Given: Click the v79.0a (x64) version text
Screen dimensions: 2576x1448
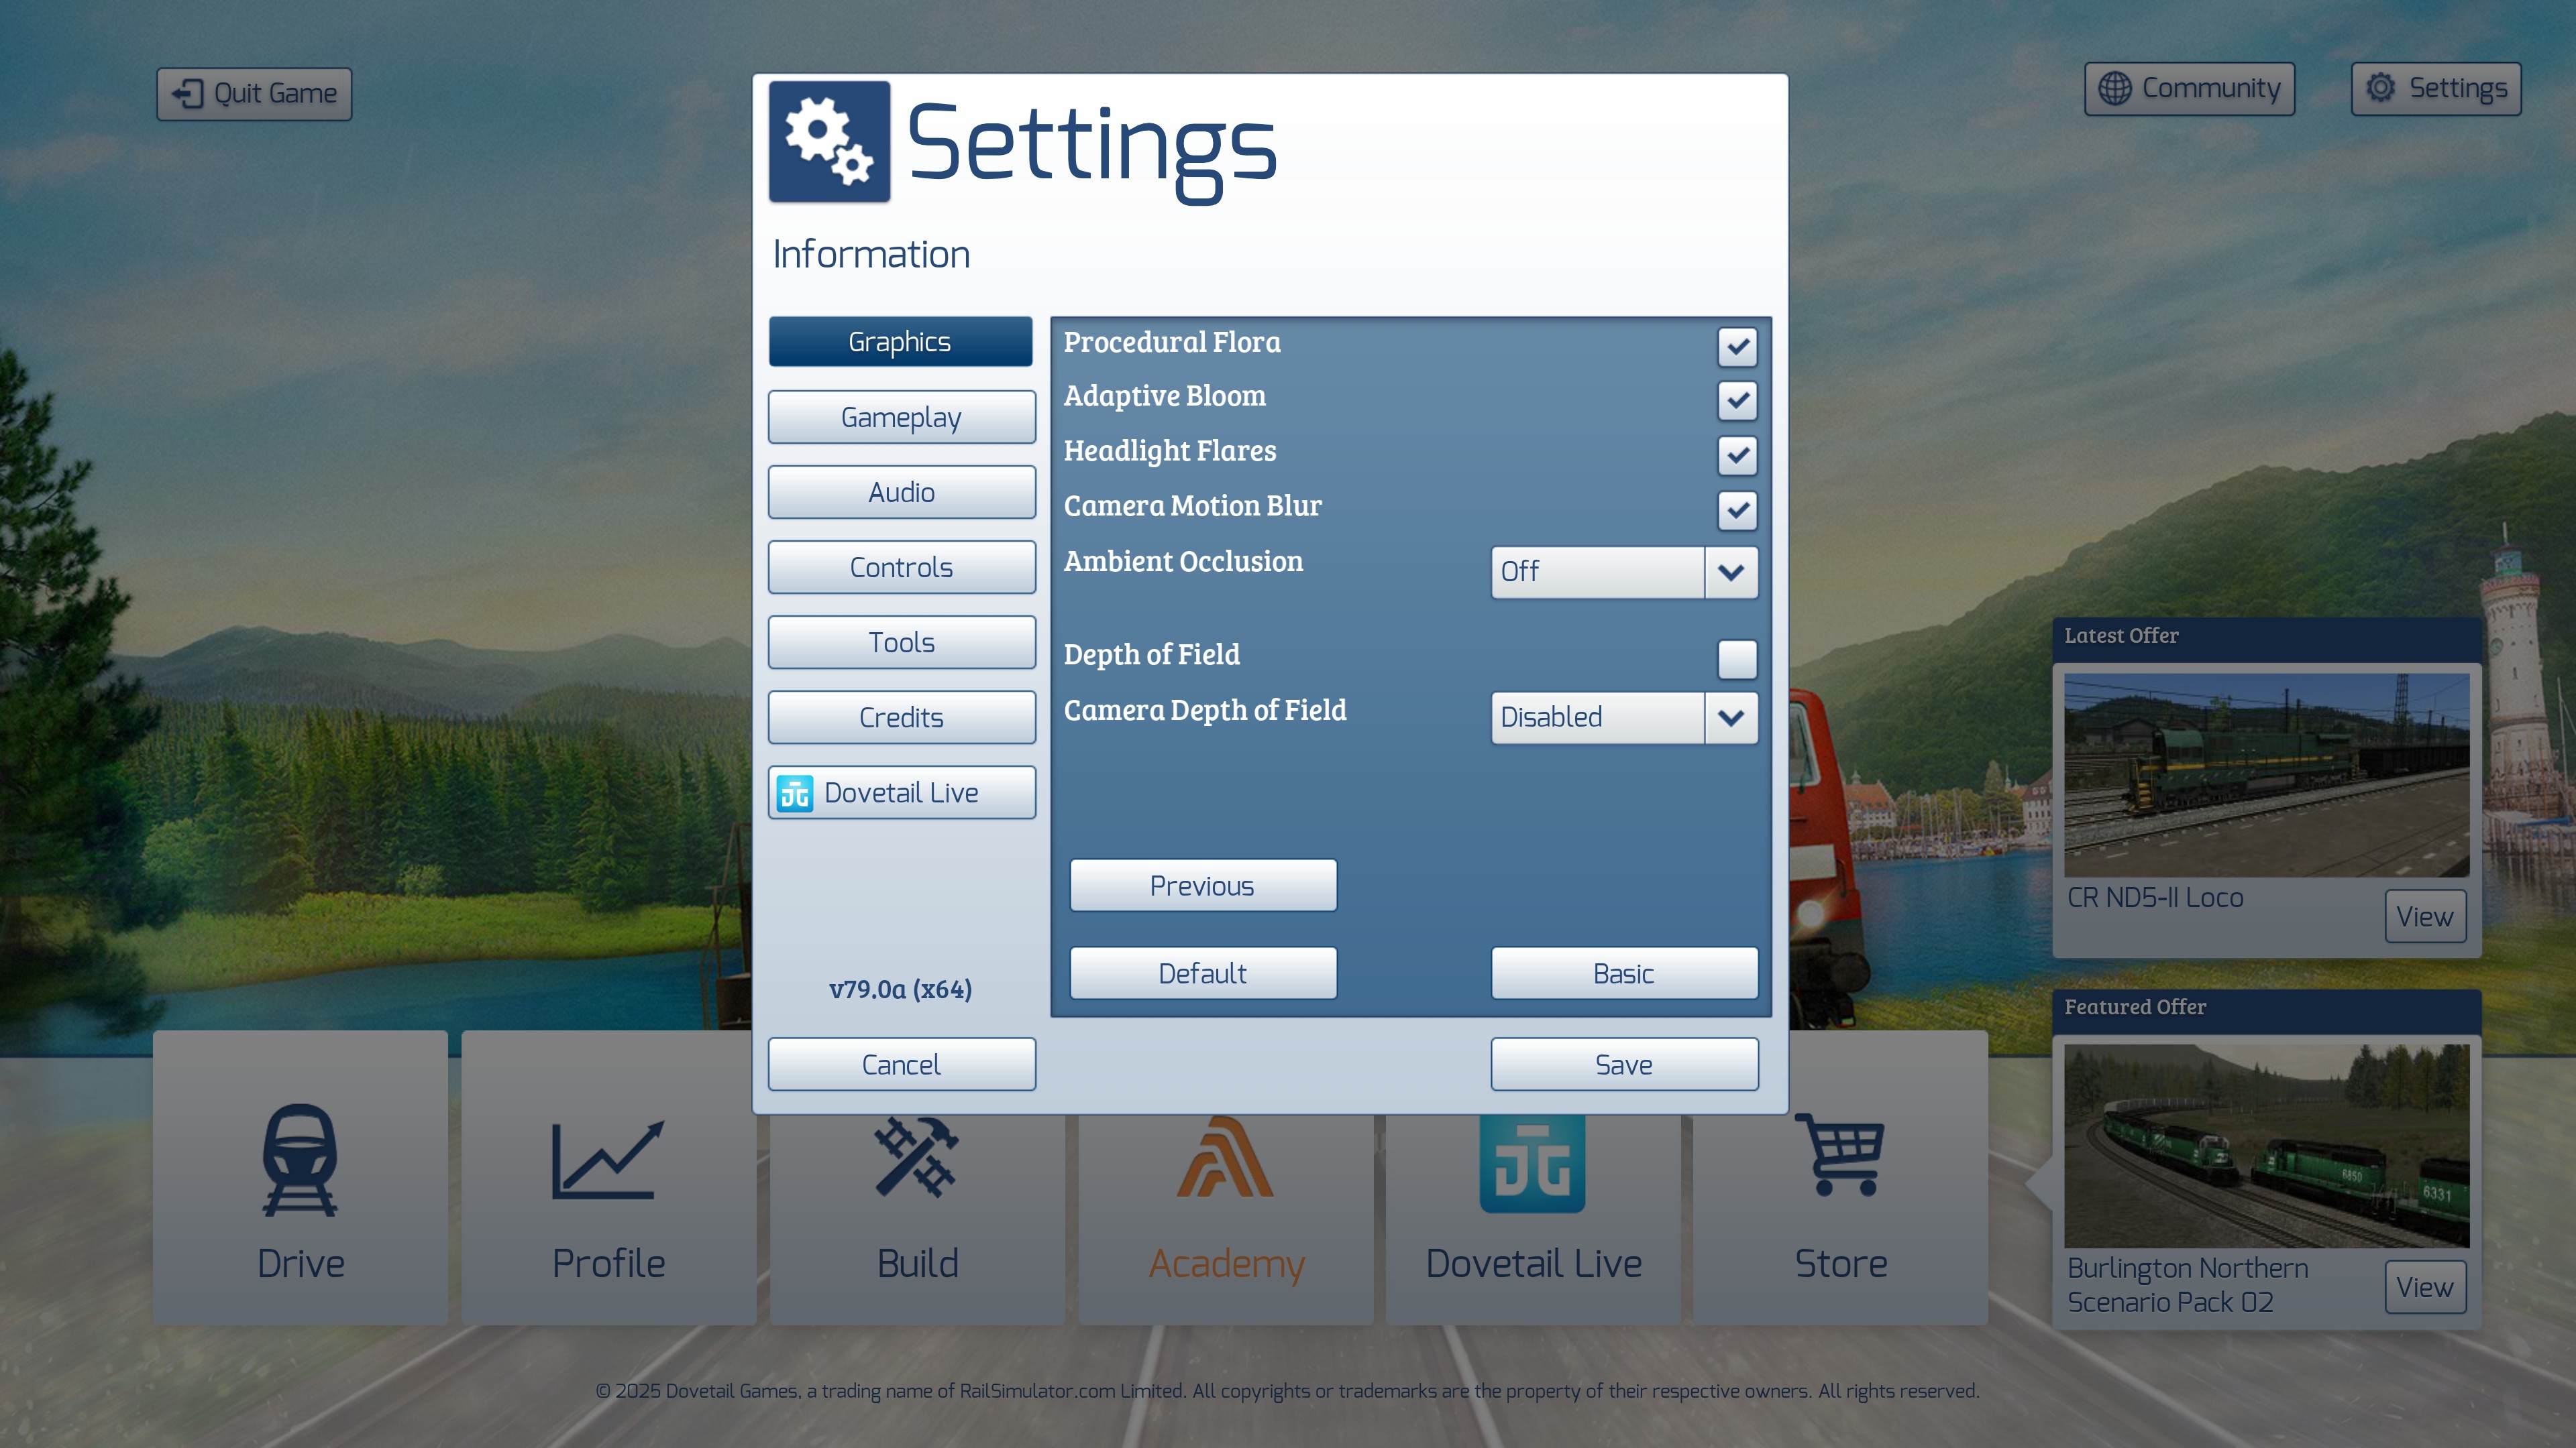Looking at the screenshot, I should coord(900,989).
